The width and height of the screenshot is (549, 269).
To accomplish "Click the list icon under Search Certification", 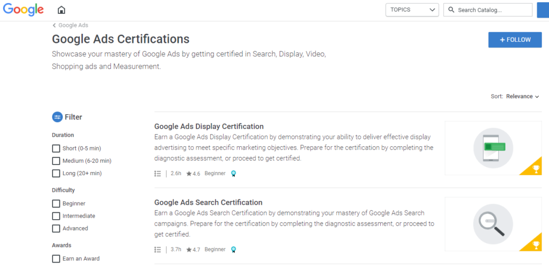I will pyautogui.click(x=158, y=249).
